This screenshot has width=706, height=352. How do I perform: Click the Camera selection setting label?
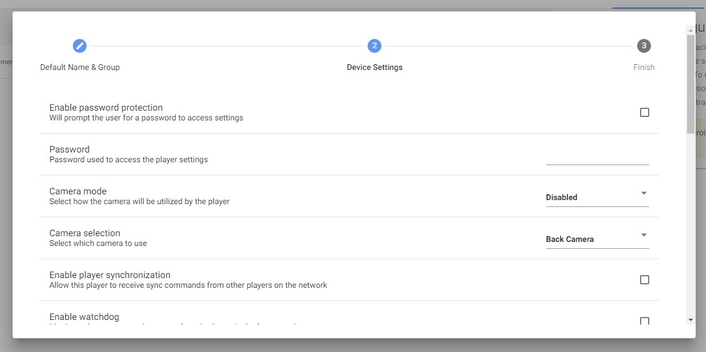[x=85, y=233]
